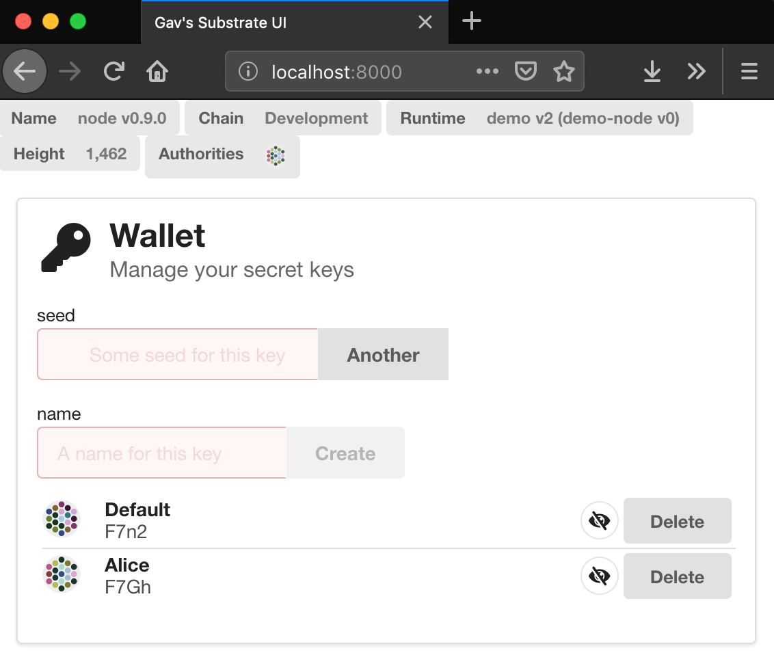The image size is (774, 655).
Task: Open the downloads arrow icon
Action: [x=652, y=72]
